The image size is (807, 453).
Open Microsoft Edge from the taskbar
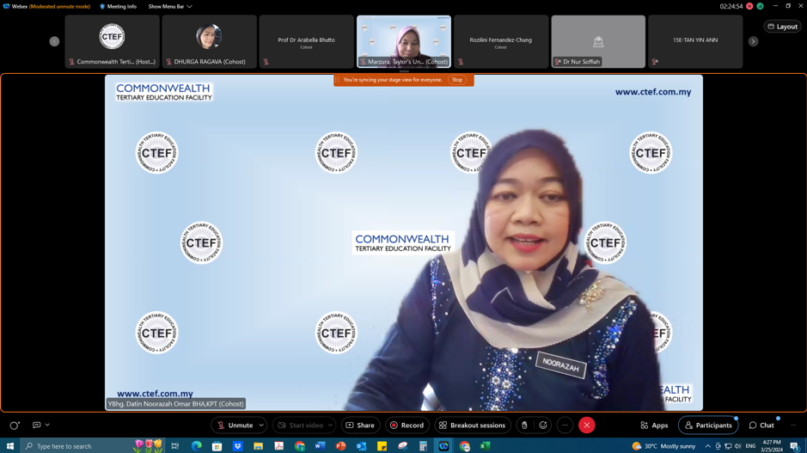(197, 446)
